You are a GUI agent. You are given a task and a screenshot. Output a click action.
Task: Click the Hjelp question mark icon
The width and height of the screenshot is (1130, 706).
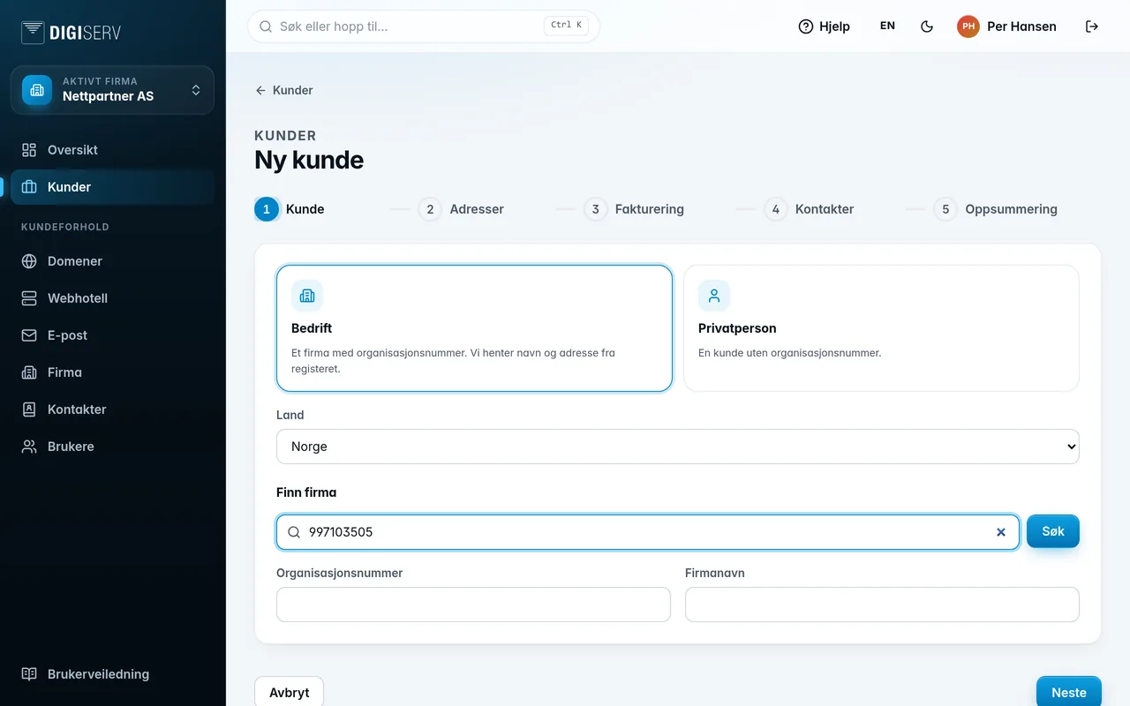click(x=805, y=26)
